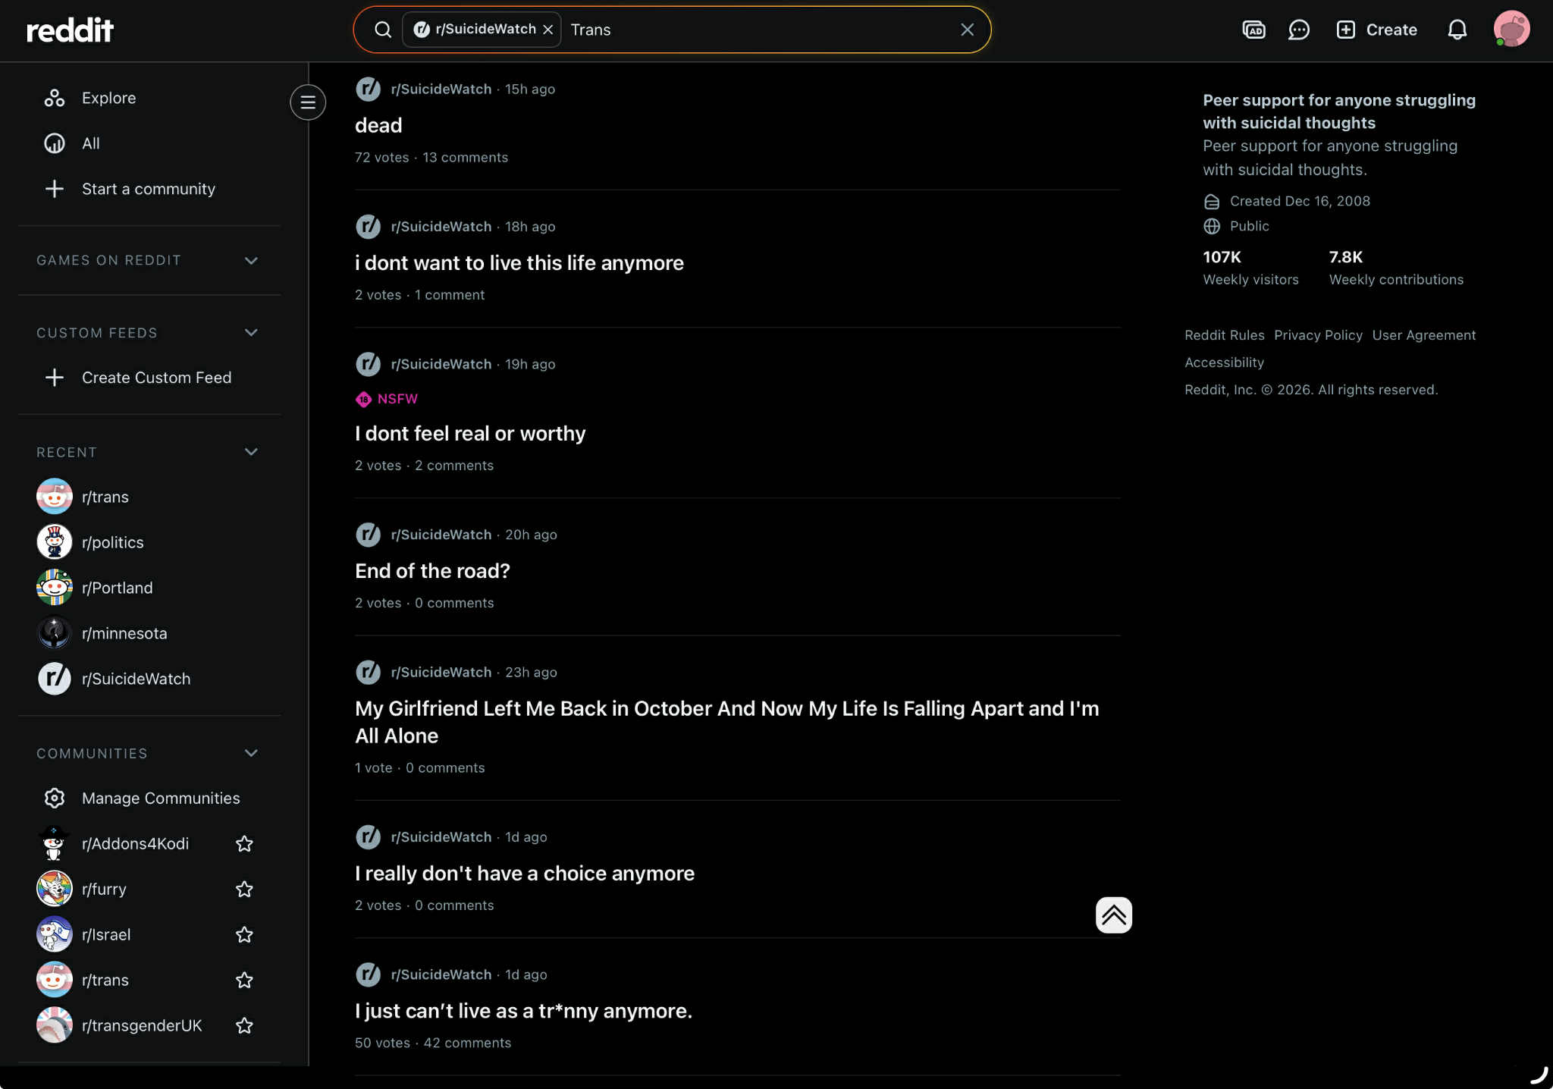Favorite r/Addons4Kodi with the star

tap(244, 843)
